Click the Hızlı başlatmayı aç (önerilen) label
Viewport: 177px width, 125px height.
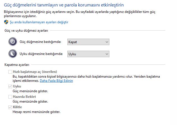point(35,72)
